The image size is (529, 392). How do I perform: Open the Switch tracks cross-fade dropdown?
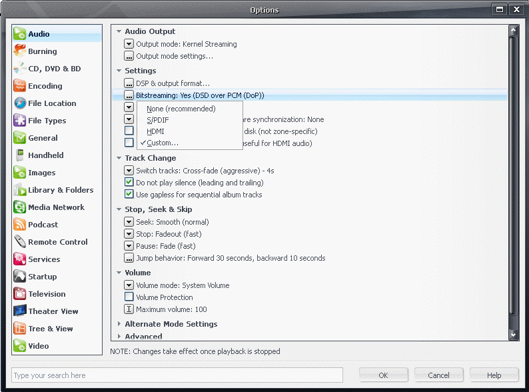tap(129, 171)
